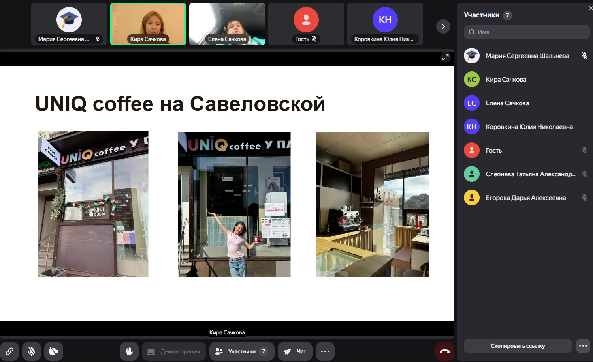Select Елена Сачкова video thumbnail
The image size is (593, 362).
[227, 24]
